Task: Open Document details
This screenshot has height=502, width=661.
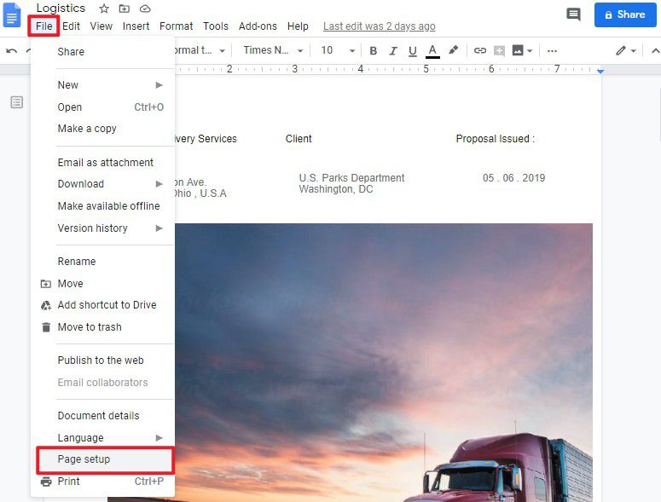Action: pyautogui.click(x=102, y=416)
